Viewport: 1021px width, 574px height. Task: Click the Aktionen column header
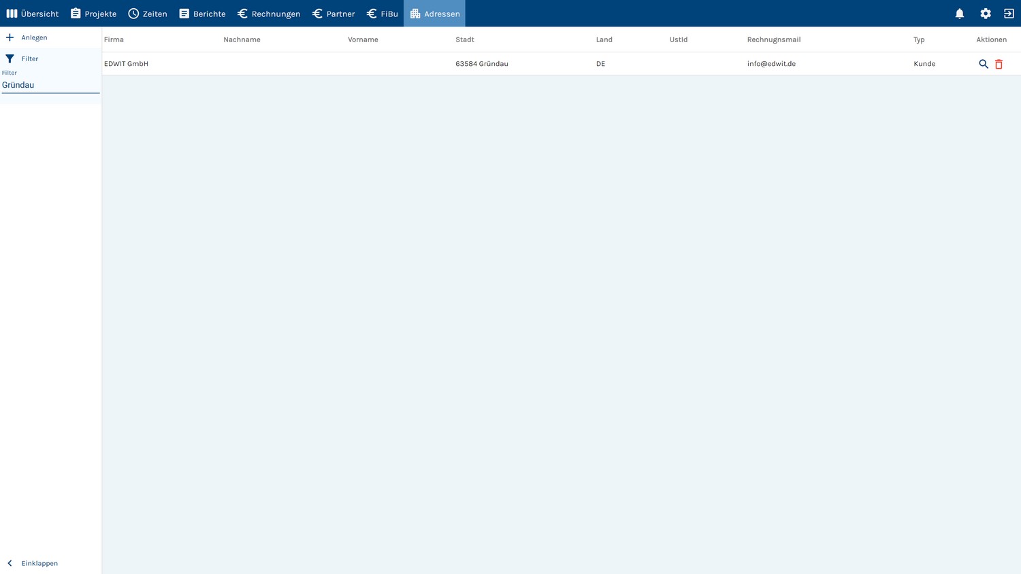pos(992,39)
